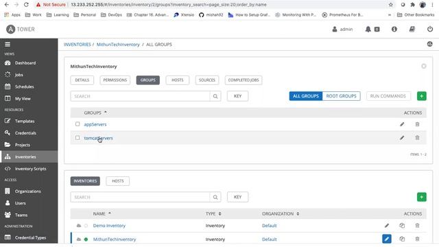Open Demo Inventory link

pos(109,226)
